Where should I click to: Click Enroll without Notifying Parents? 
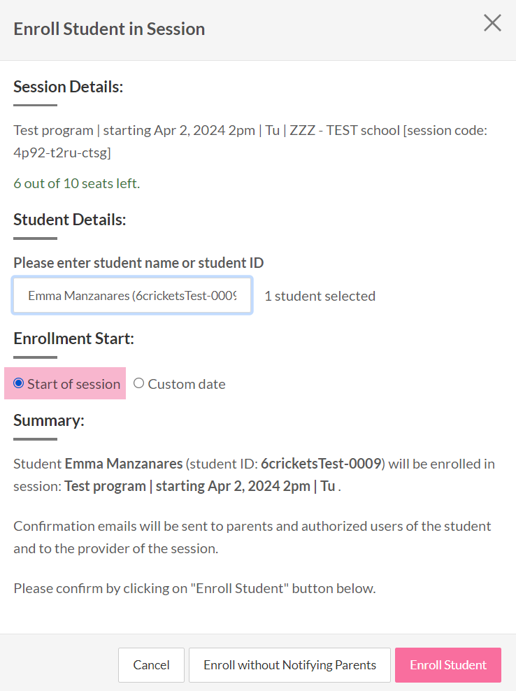coord(289,665)
